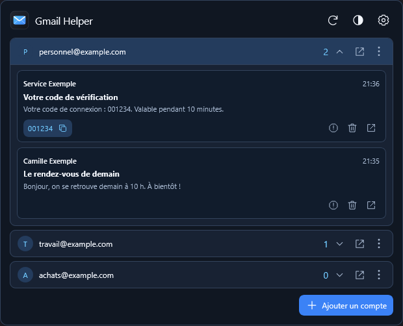Toggle the dark/light theme contrast icon
Screen dimensions: 403x326
358,20
